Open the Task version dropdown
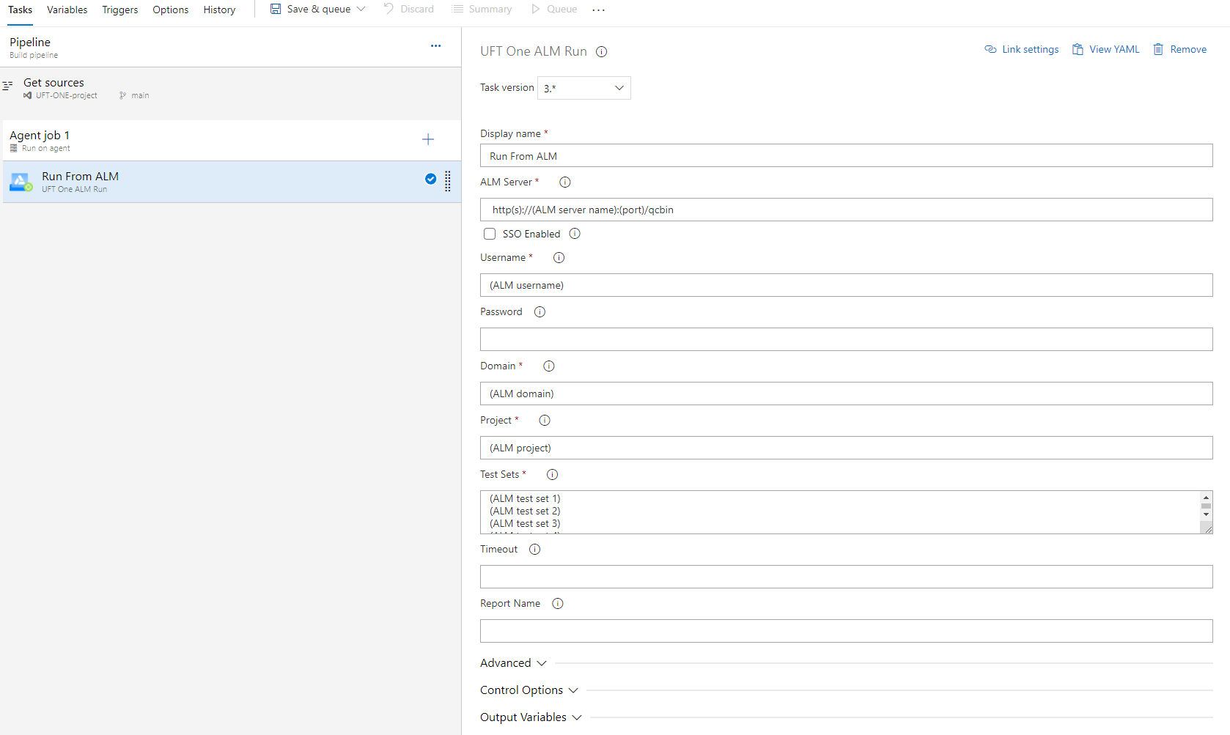Image resolution: width=1230 pixels, height=735 pixels. coord(583,88)
